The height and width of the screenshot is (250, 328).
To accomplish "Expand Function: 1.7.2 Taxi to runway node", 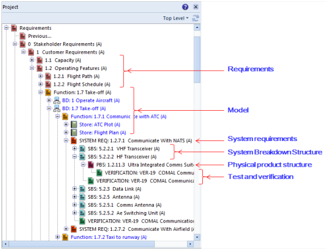I will coord(57,237).
